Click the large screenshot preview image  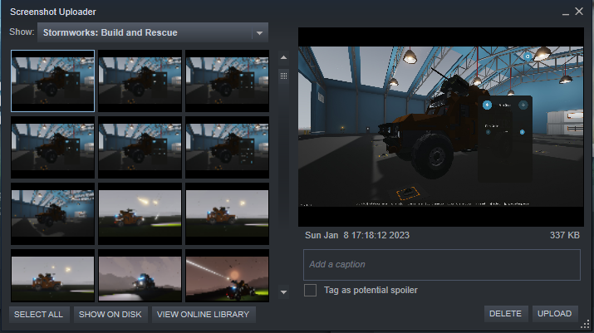pyautogui.click(x=441, y=127)
